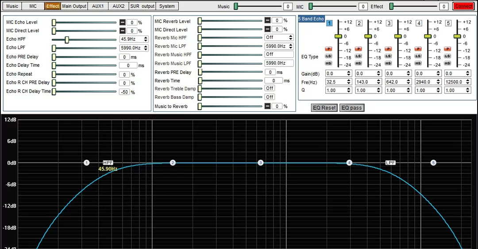Screen dimensions: 478x249
Task: Choose the peak (P) type for EQ band 5
Action: point(447,49)
